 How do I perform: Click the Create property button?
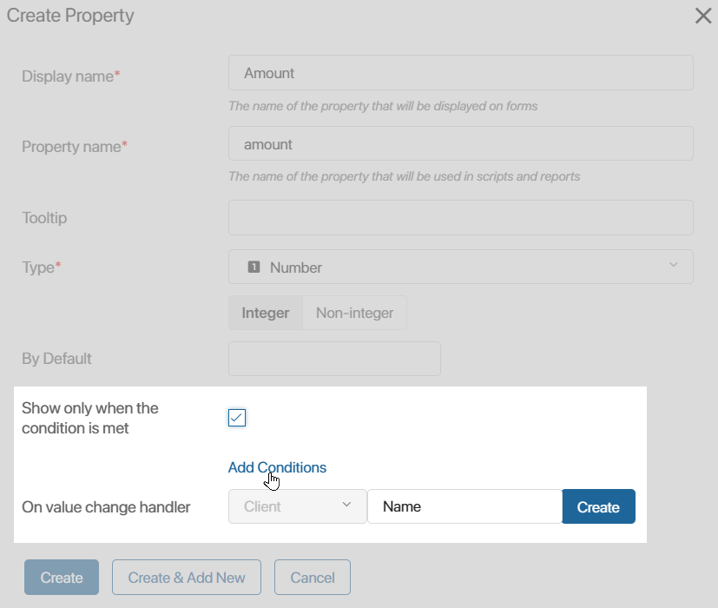click(62, 578)
